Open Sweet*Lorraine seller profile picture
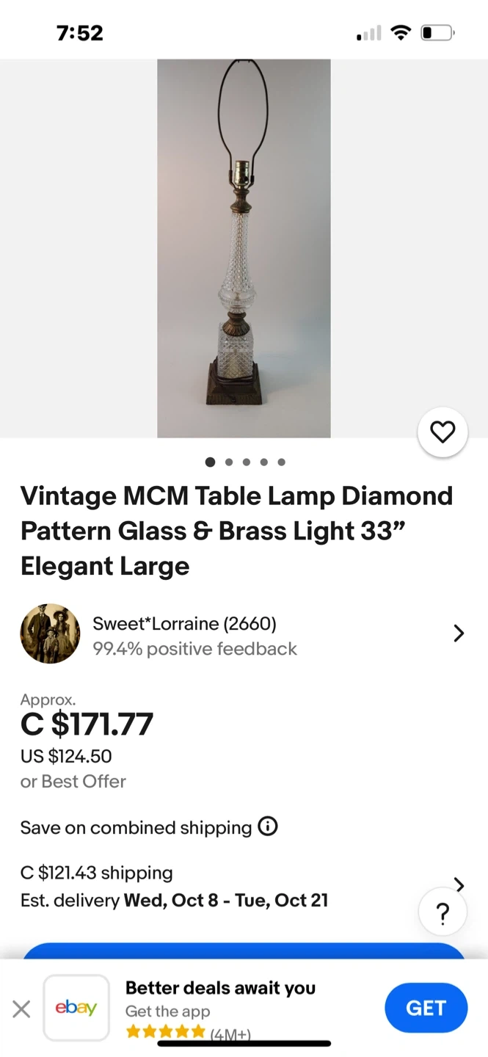 pyautogui.click(x=50, y=633)
